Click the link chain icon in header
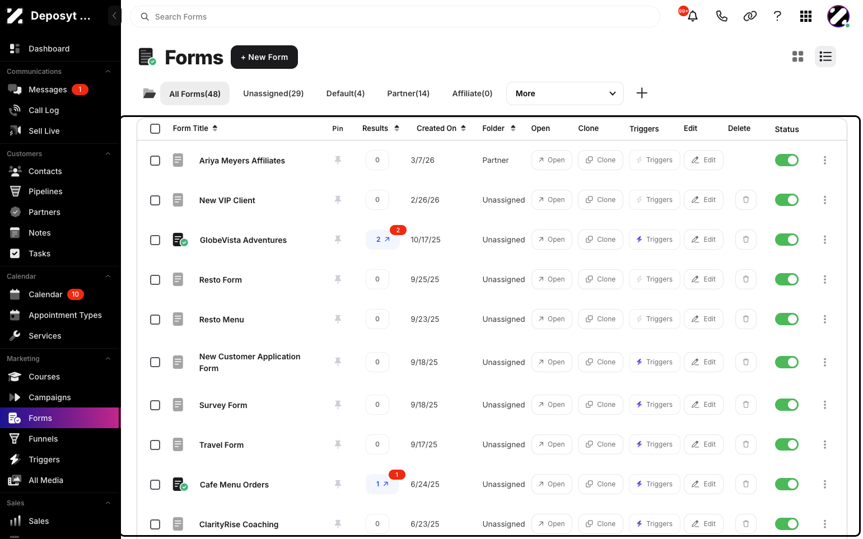The image size is (863, 539). (x=750, y=16)
